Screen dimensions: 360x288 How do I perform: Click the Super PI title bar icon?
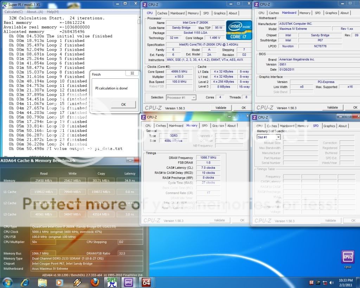point(4,4)
